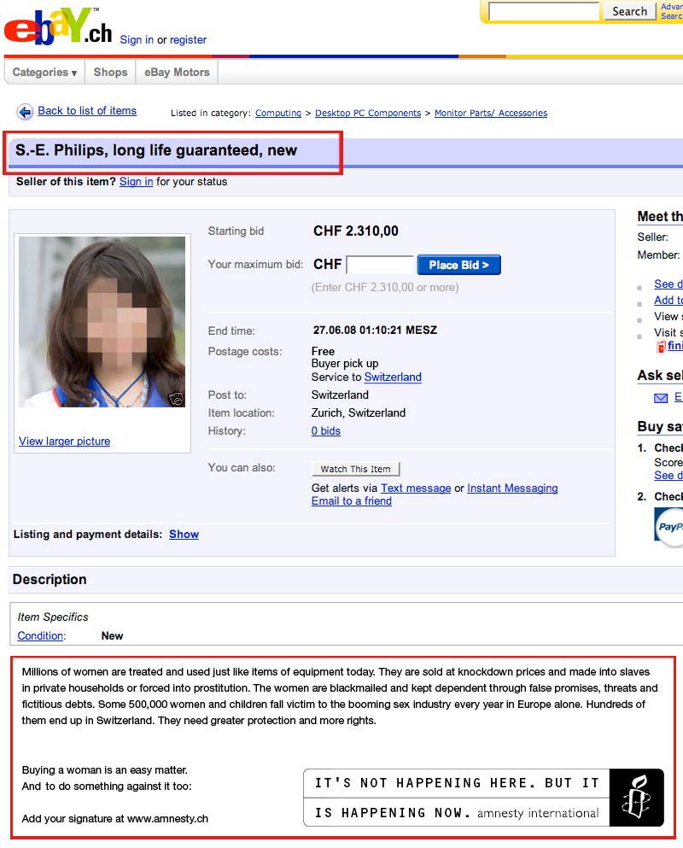Click the 'Buyer pick up' postage text
The image size is (683, 848).
tap(345, 364)
